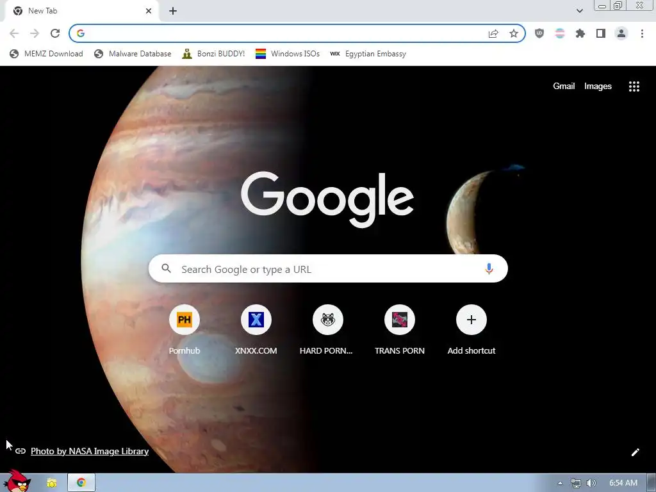Share this page icon in address bar
The height and width of the screenshot is (492, 656).
[493, 33]
